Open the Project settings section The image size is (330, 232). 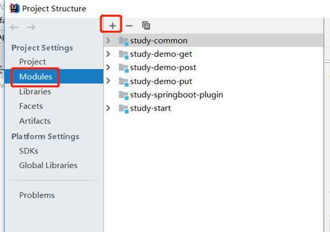point(32,62)
